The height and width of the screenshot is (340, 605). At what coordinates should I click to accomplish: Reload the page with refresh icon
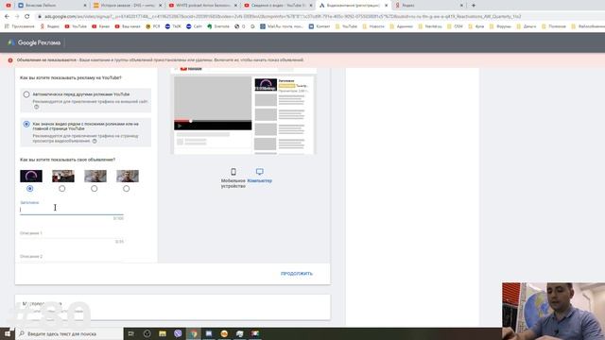click(27, 17)
